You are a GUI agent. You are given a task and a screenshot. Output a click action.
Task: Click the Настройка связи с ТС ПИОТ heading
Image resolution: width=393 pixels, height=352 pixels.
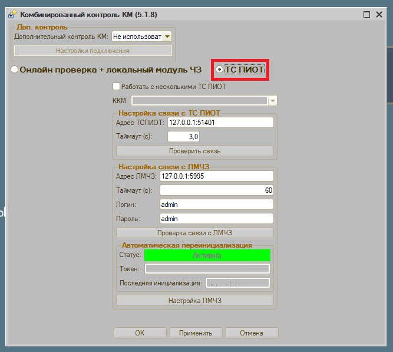click(x=169, y=113)
